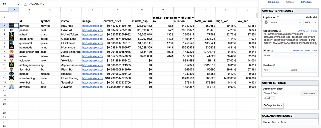
Task: Click the collab-land coin logo image
Action: click(11, 39)
